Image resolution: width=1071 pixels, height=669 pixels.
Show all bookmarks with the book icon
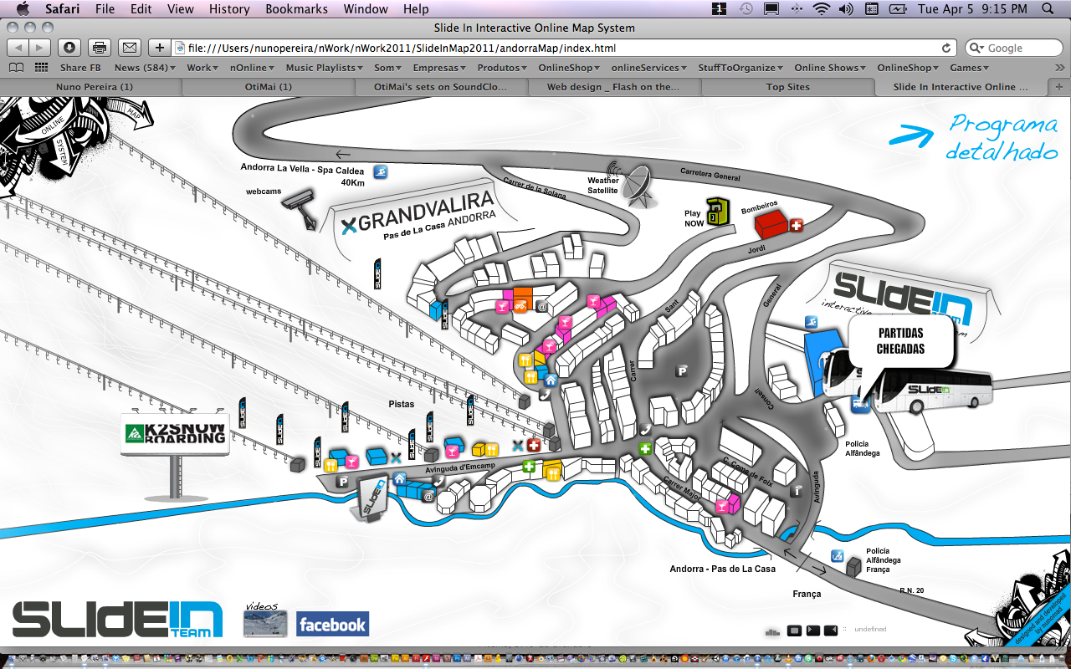point(17,68)
